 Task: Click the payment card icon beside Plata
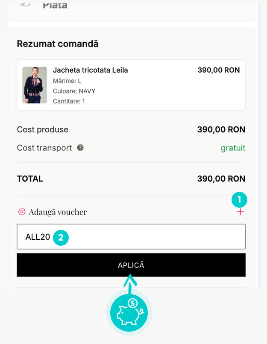pyautogui.click(x=26, y=4)
